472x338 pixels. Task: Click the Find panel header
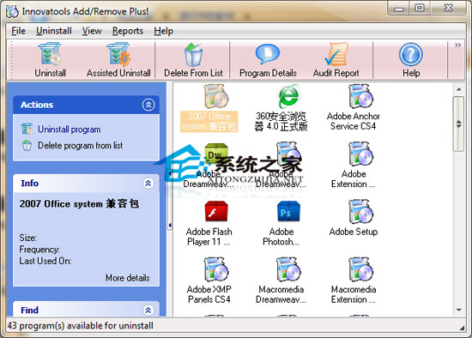point(86,310)
